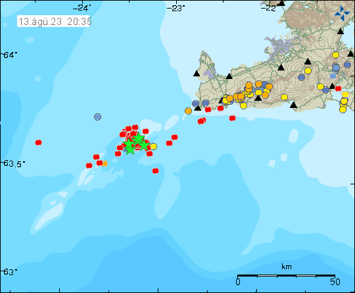The height and width of the screenshot is (293, 355).
Task: Click the red dot offshore south of peninsula center
Action: (232, 118)
